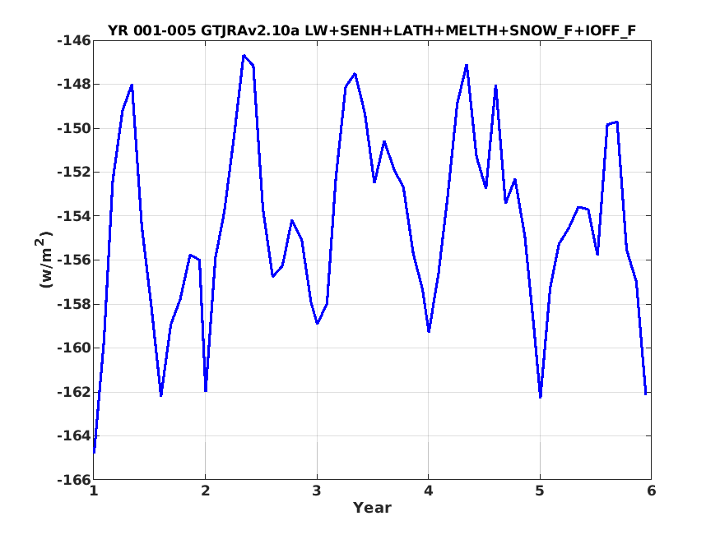This screenshot has height=539, width=720.
Task: Click the blue line's trough at year 5
Action: (541, 397)
